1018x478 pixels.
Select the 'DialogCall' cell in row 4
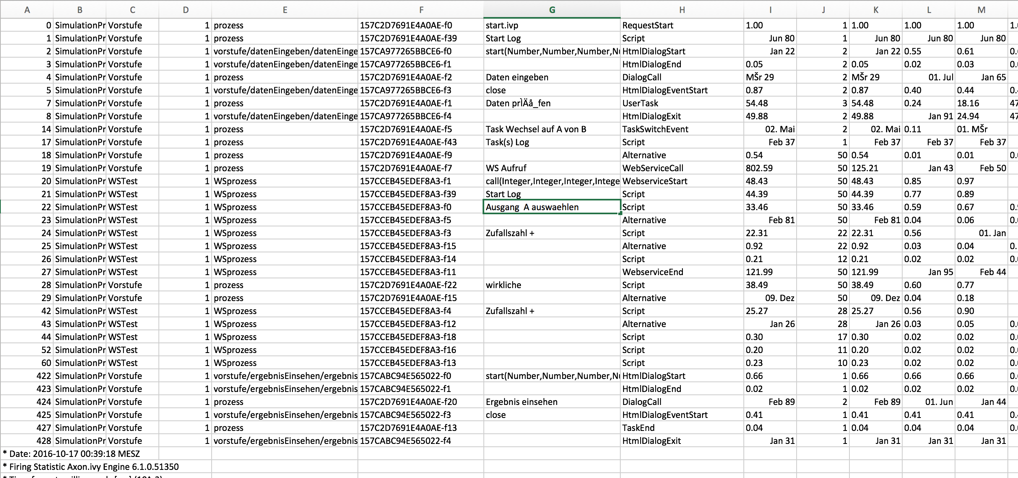682,77
